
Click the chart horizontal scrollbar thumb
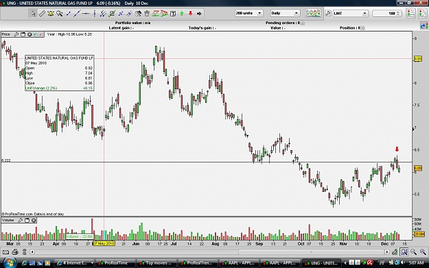[311, 252]
